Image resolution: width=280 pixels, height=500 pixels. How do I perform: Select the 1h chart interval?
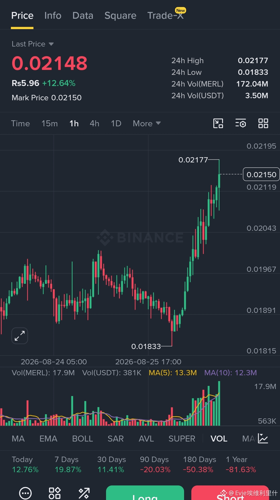coord(74,123)
